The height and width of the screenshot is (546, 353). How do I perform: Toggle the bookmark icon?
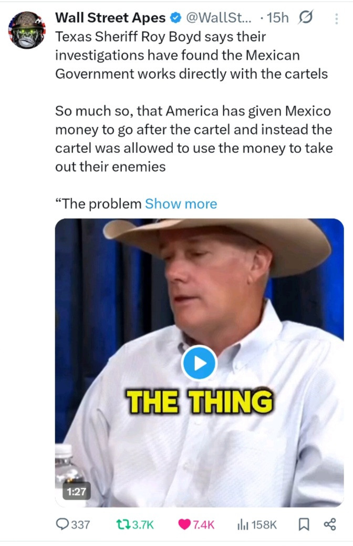pyautogui.click(x=304, y=524)
